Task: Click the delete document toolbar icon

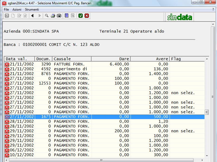Action: pyautogui.click(x=25, y=16)
